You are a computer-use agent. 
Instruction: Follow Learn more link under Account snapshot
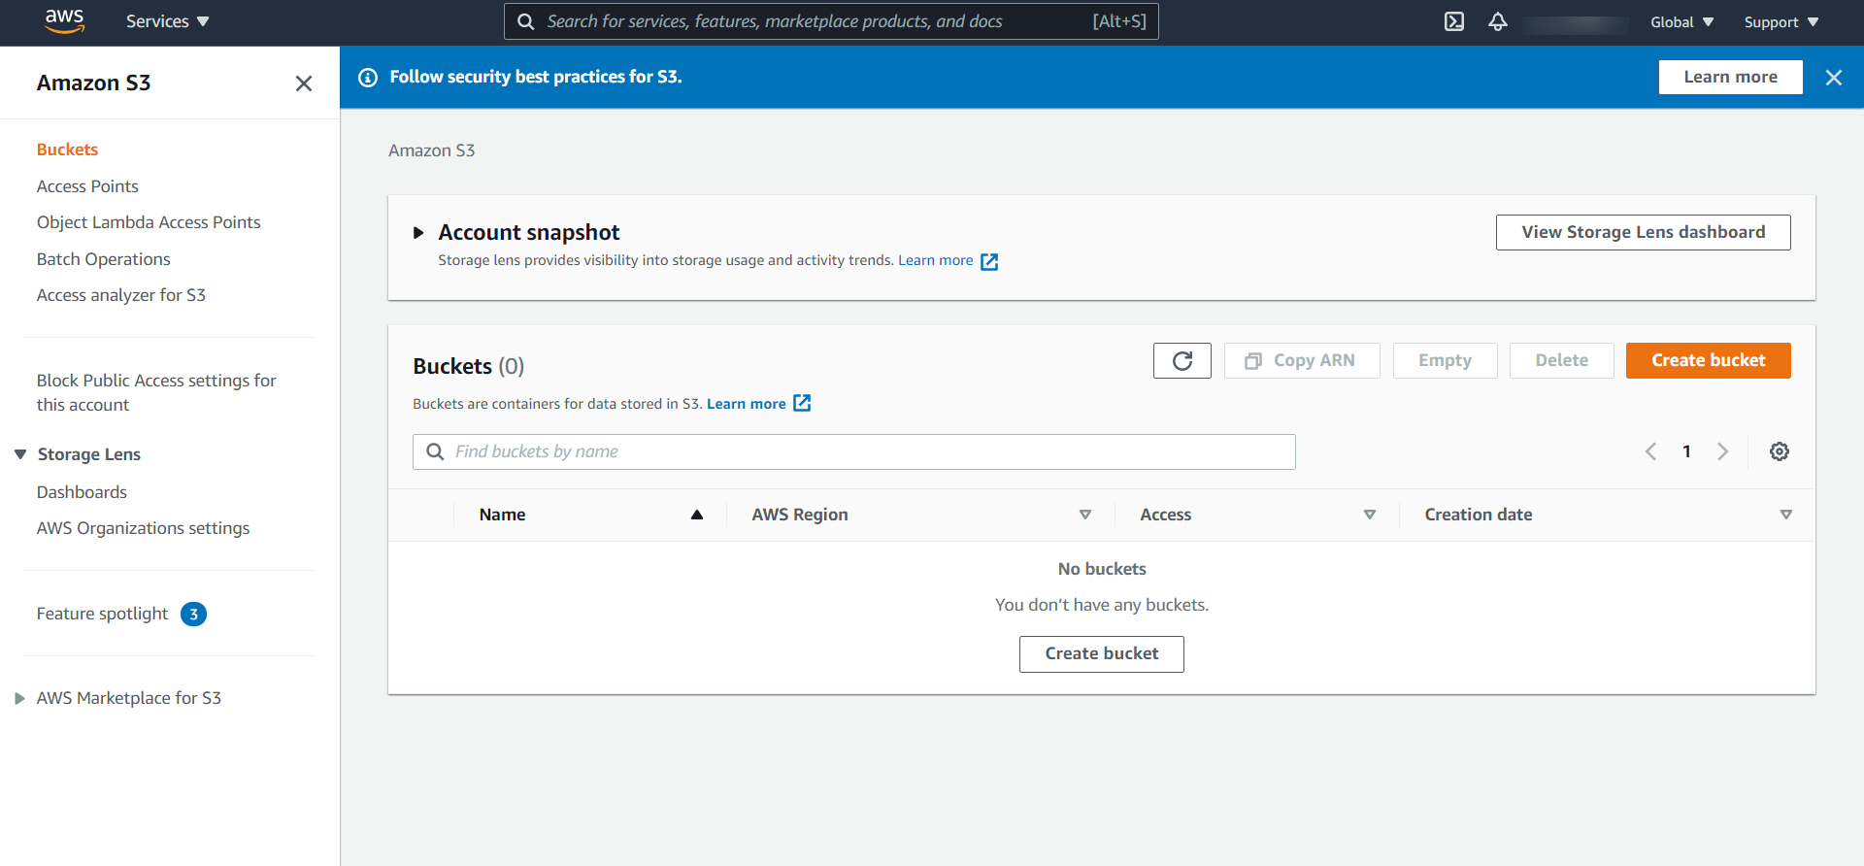point(935,260)
